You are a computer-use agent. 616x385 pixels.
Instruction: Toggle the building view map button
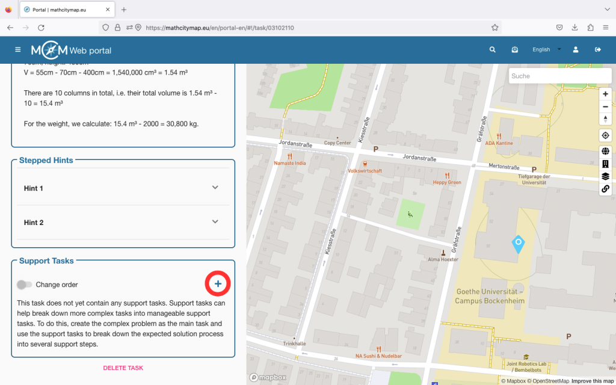tap(605, 164)
